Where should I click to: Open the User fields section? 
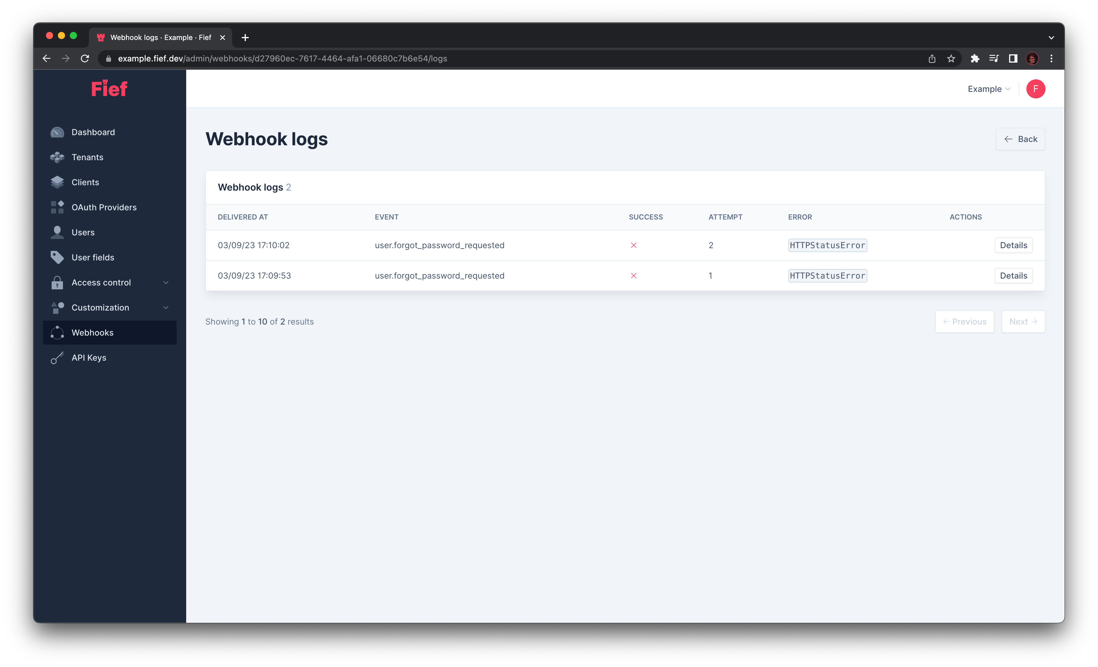(x=93, y=257)
